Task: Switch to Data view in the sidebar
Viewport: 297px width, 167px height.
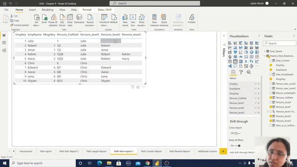Action: [x=4, y=43]
